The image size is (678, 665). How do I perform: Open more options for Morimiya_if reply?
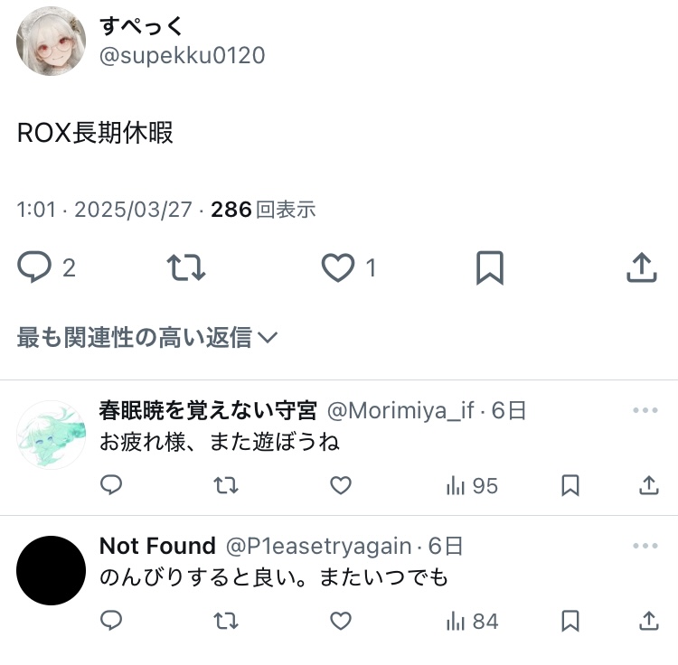point(645,410)
